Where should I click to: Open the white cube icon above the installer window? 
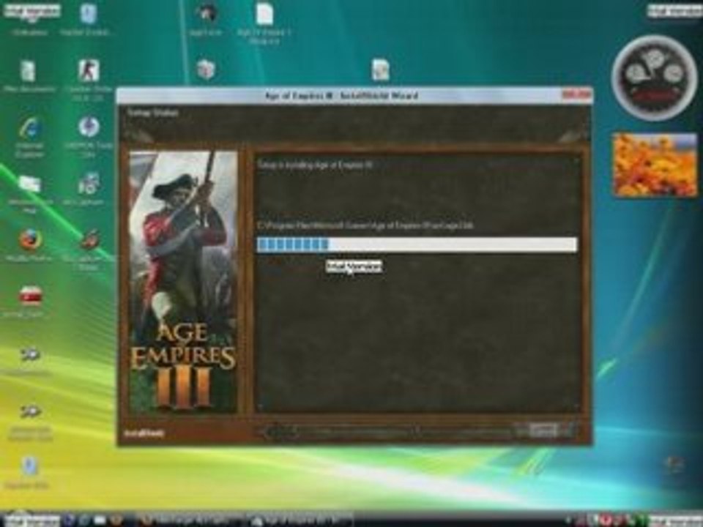(206, 70)
